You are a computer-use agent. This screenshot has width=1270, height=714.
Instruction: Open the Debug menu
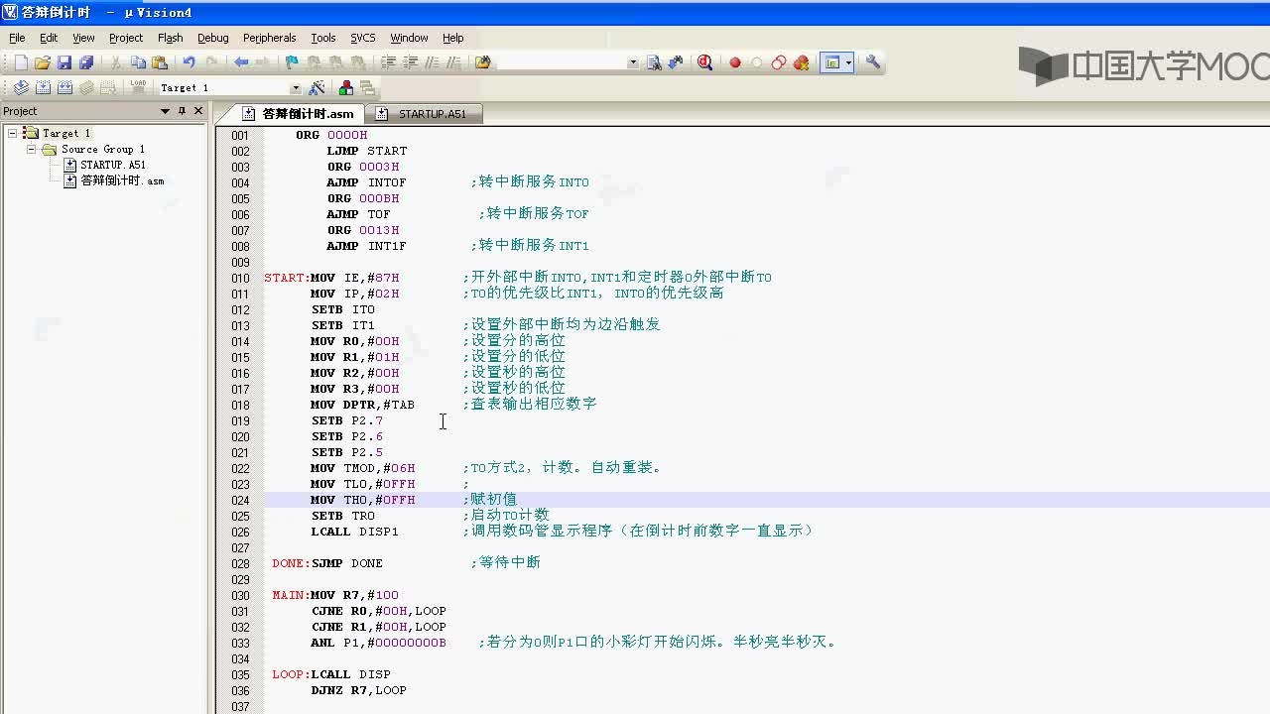click(x=213, y=38)
